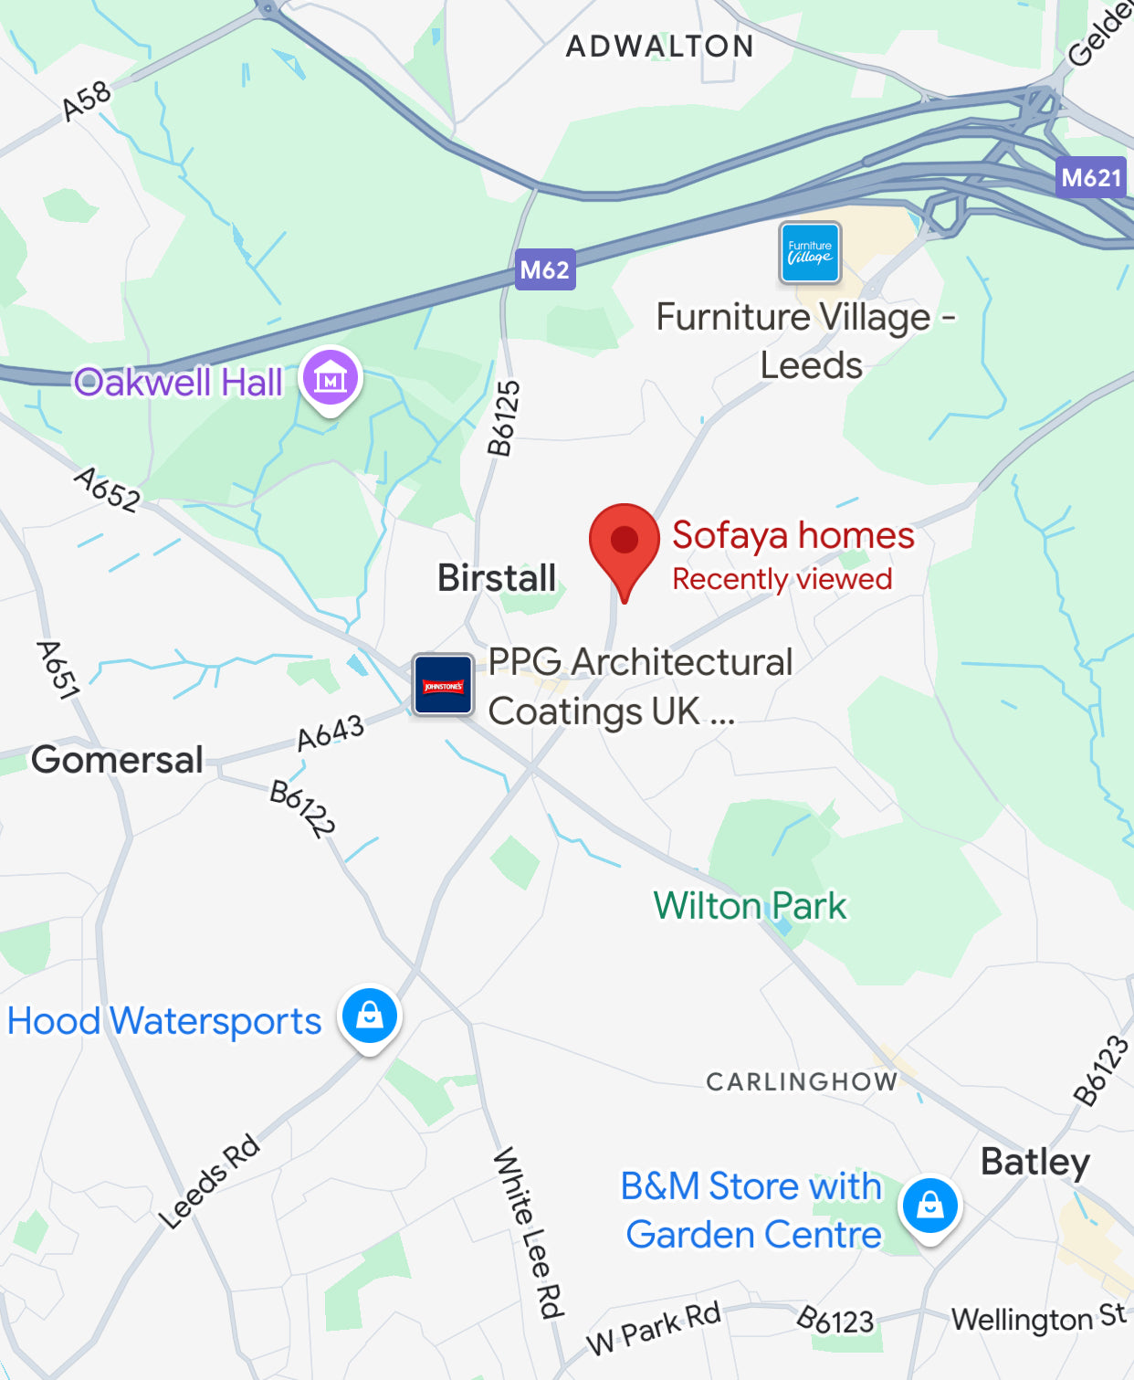
Task: Click the Furniture Village - Leeds label
Action: 806,341
